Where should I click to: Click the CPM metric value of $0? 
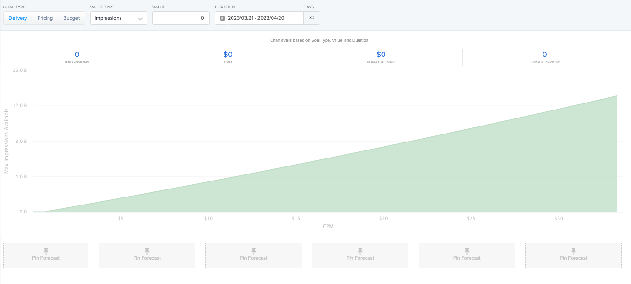tap(228, 55)
